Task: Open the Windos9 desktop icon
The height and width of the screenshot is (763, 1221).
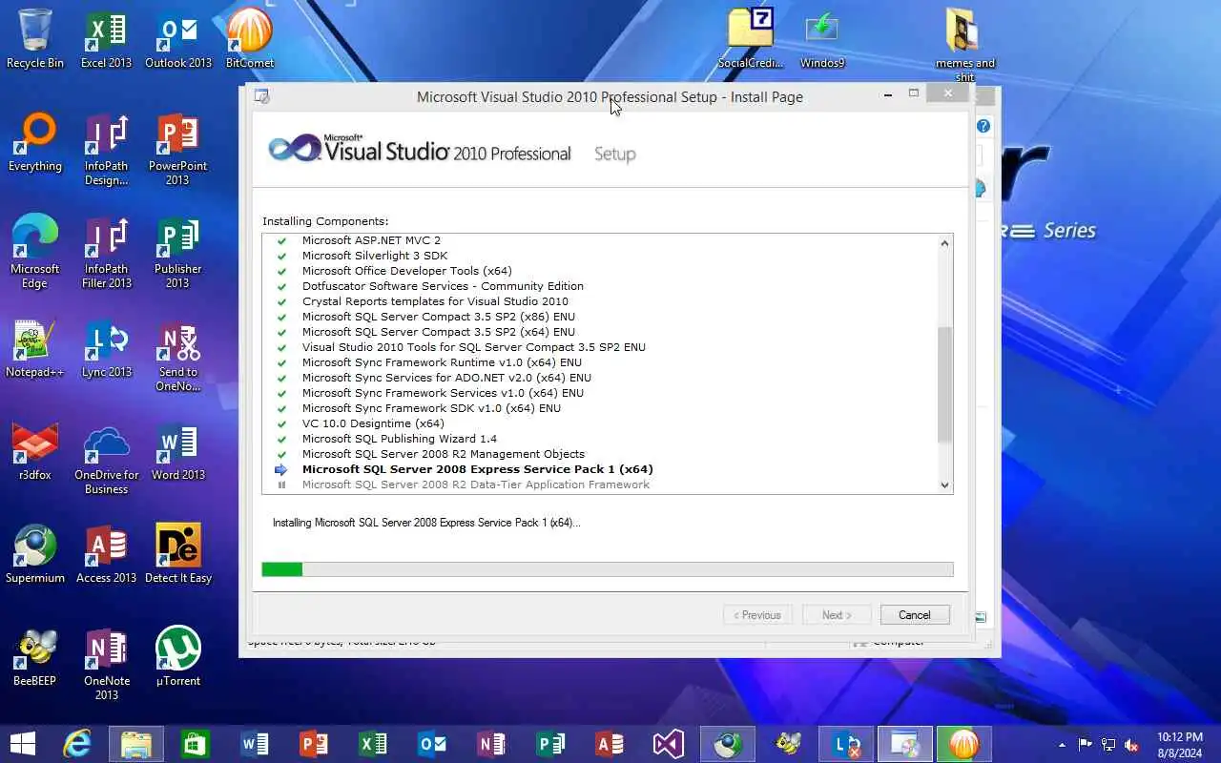Action: [x=821, y=38]
